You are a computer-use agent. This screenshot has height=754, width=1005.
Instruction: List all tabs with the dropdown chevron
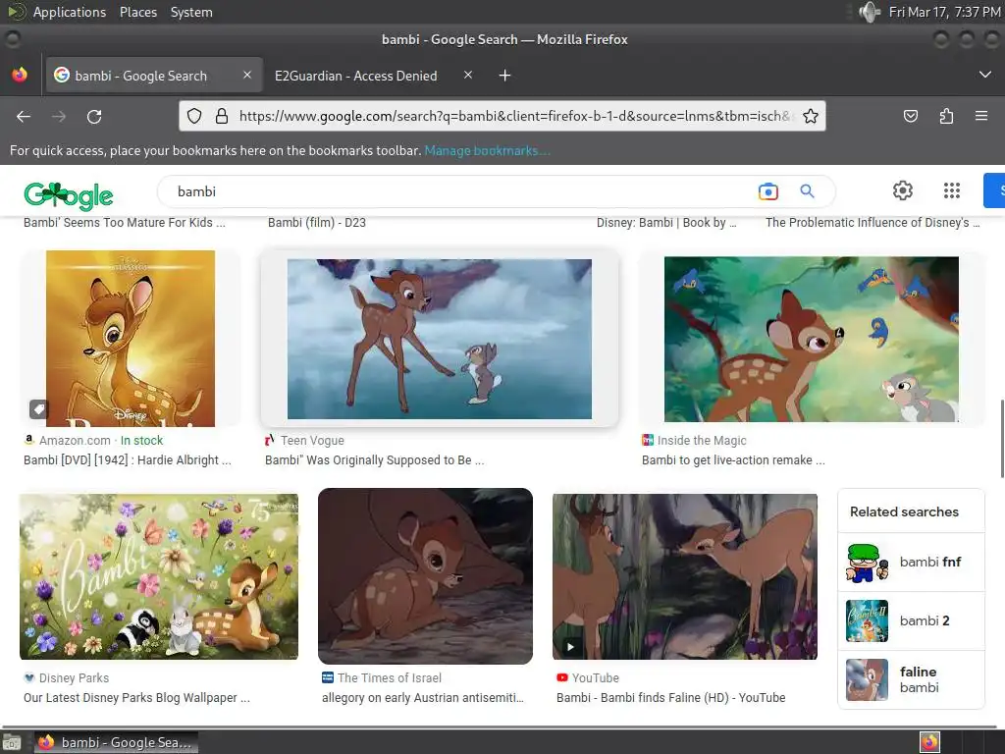pos(984,75)
